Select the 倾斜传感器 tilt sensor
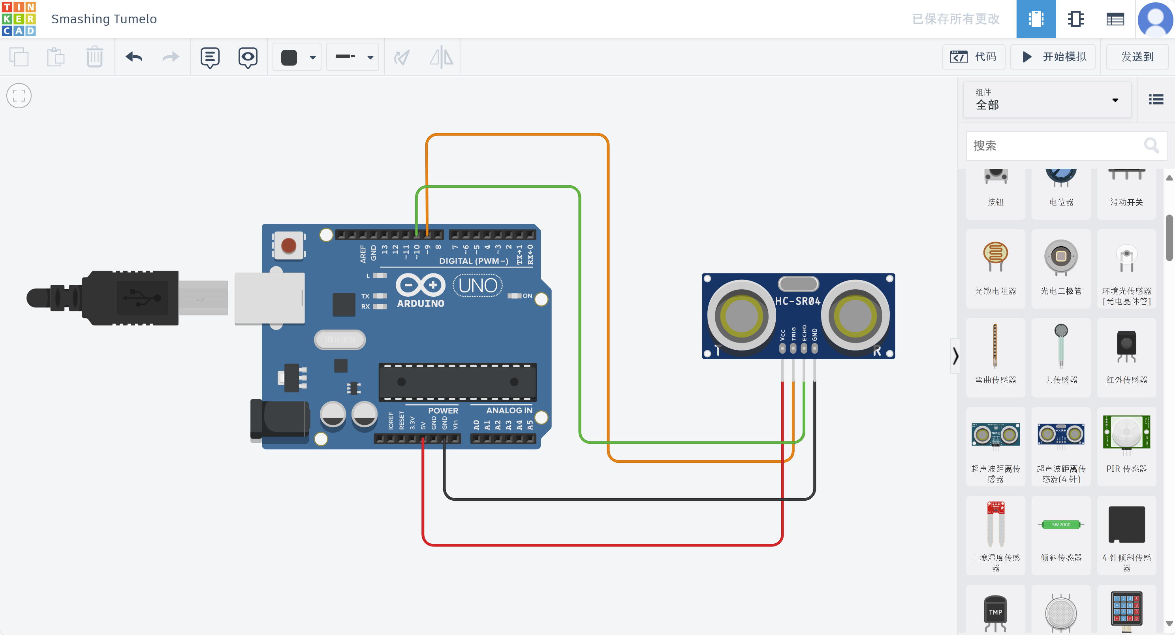This screenshot has width=1175, height=635. click(1061, 535)
